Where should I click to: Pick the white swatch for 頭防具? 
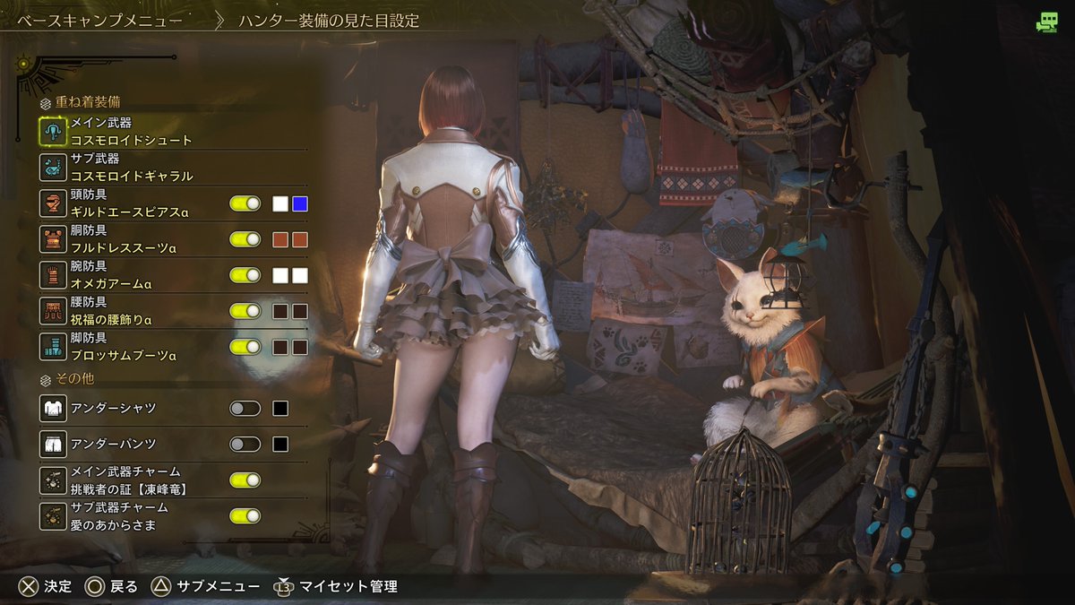[280, 203]
